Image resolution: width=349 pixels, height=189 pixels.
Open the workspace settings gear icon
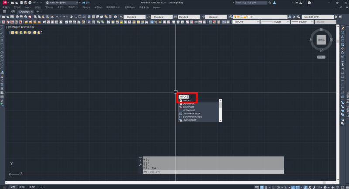tap(336, 17)
